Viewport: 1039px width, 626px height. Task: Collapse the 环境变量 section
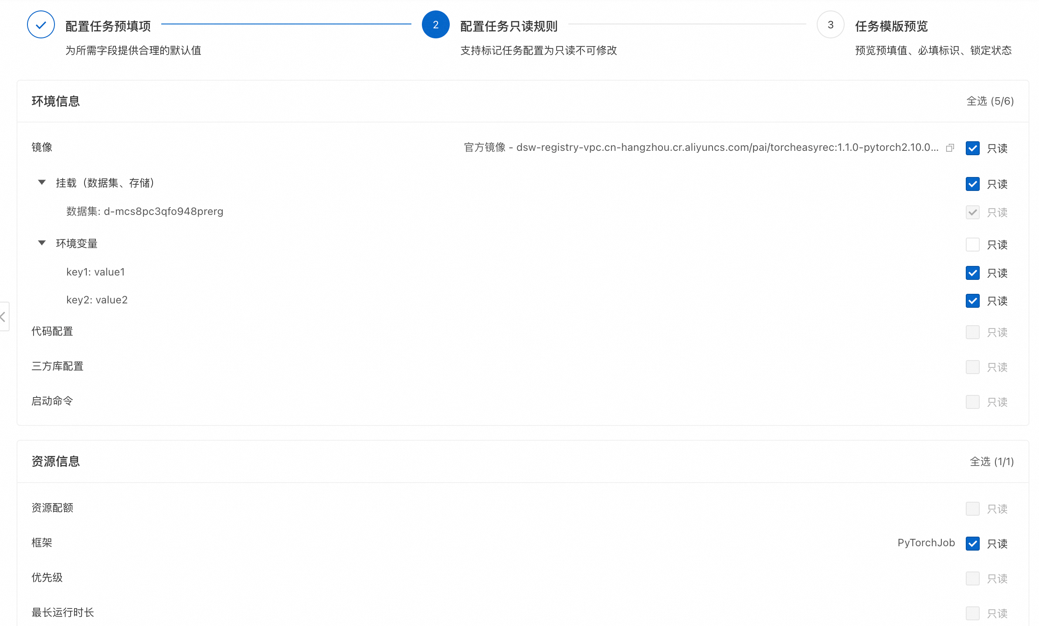pos(42,243)
